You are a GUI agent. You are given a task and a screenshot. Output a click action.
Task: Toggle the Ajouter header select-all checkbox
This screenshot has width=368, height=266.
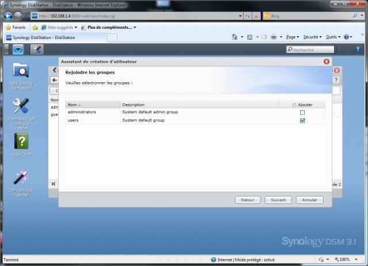[294, 105]
